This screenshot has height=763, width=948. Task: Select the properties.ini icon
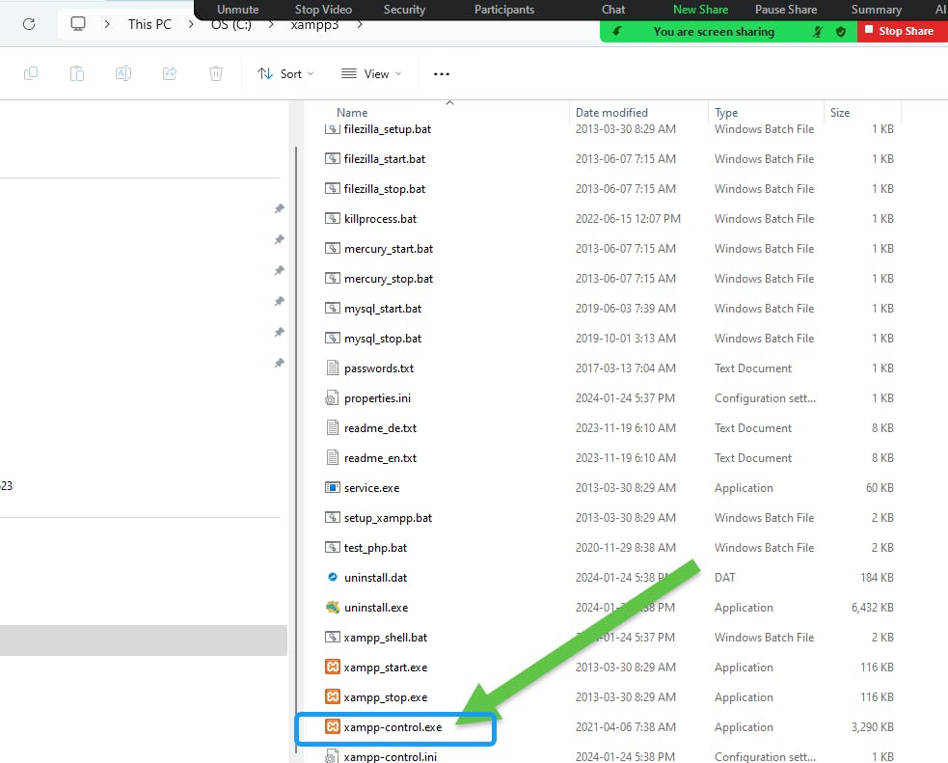[x=332, y=397]
